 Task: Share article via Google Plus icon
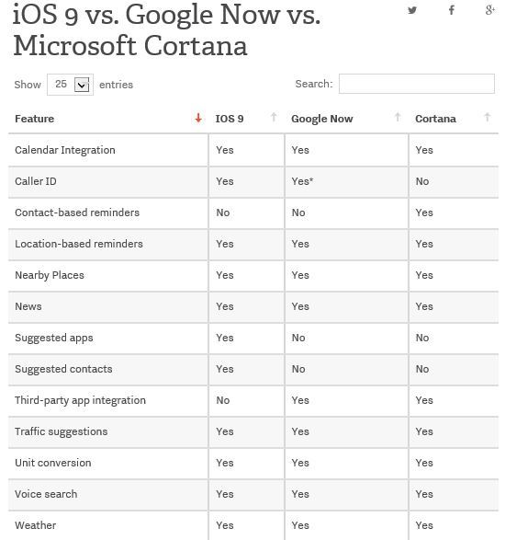[489, 10]
